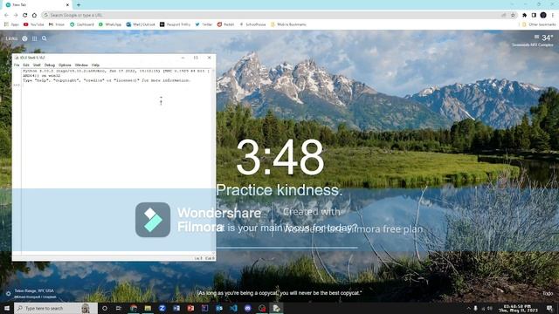This screenshot has width=559, height=314.
Task: Open the Chrome extensions puzzle icon
Action: coord(524,16)
